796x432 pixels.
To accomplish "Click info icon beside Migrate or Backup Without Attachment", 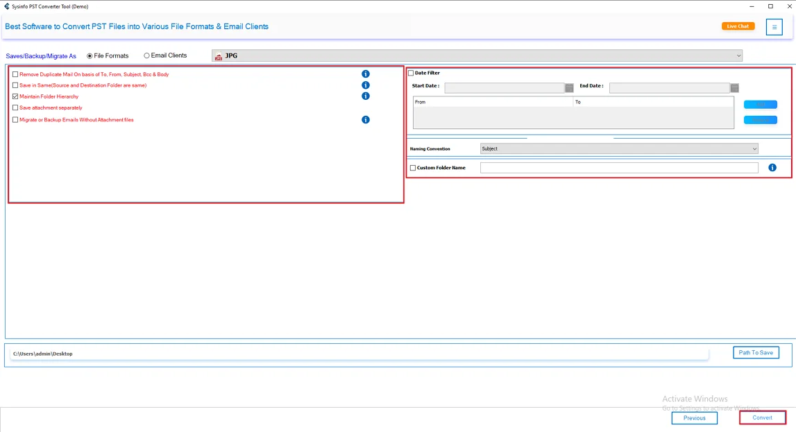I will tap(366, 119).
